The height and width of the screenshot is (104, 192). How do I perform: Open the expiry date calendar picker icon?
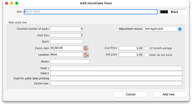(x=86, y=48)
